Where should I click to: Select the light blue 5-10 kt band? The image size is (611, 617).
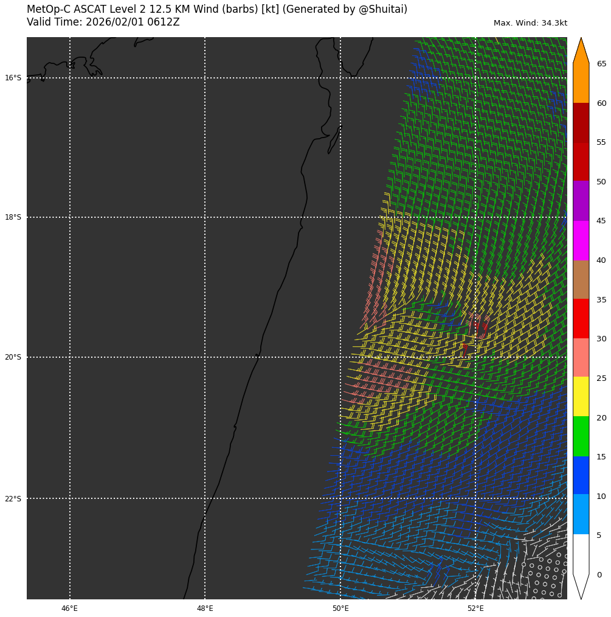point(581,514)
